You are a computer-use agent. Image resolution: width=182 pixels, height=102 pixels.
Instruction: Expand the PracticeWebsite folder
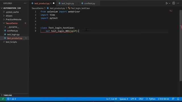click(x=13, y=20)
